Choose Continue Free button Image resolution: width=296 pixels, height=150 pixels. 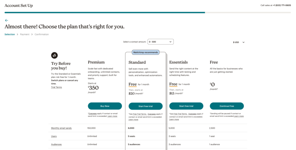pyautogui.click(x=227, y=106)
